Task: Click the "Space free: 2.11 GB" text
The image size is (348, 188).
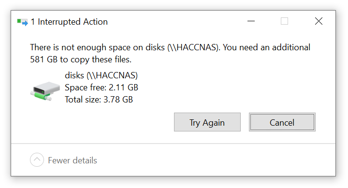Action: click(101, 87)
